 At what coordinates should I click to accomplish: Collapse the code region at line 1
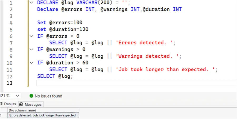pyautogui.click(x=31, y=2)
